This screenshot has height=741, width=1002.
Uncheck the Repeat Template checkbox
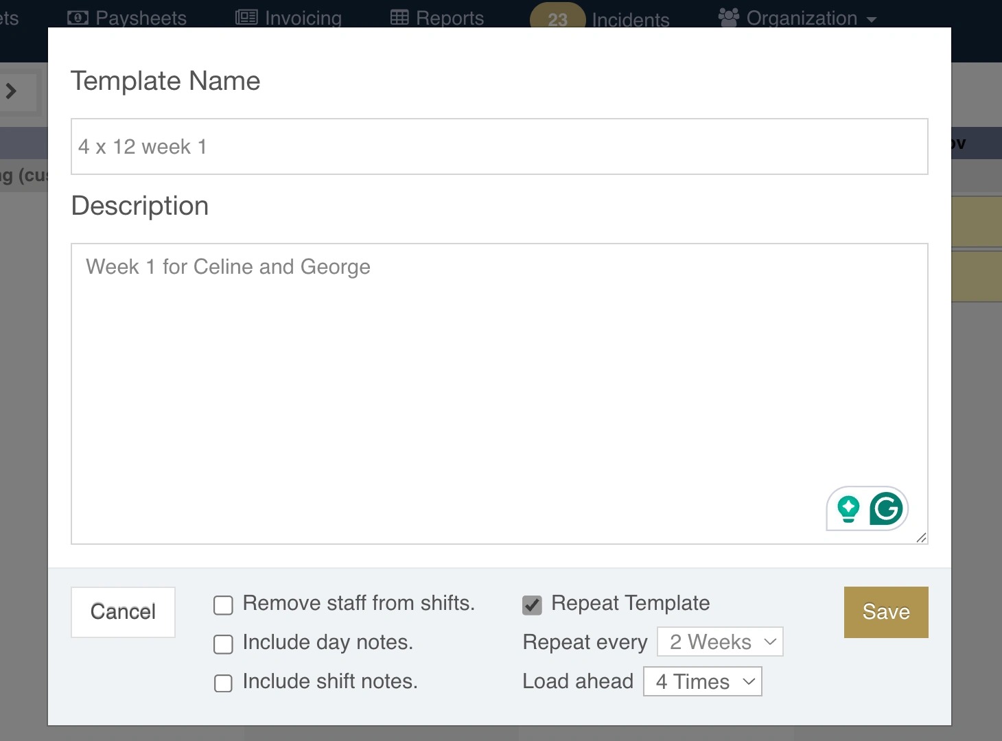pos(532,605)
